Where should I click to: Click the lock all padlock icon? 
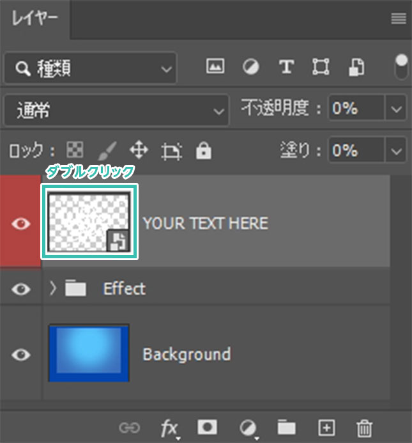pyautogui.click(x=203, y=151)
